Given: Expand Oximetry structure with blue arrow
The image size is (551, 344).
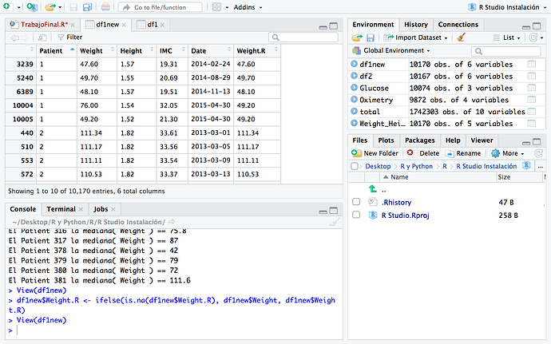Looking at the screenshot, I should [354, 100].
